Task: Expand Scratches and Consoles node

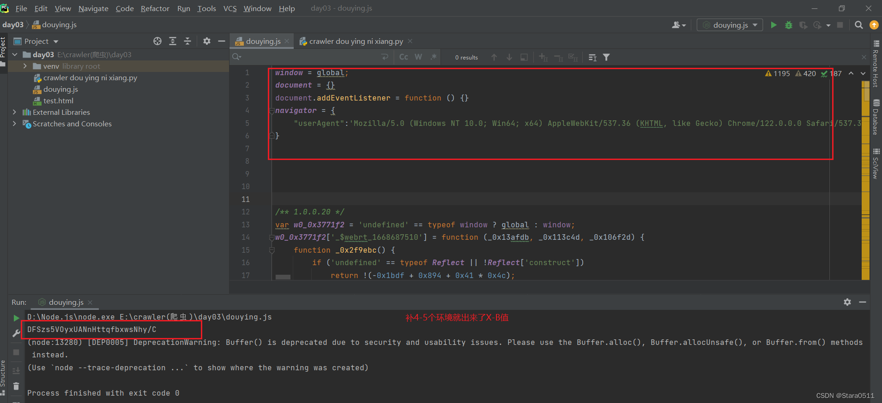Action: pyautogui.click(x=14, y=124)
